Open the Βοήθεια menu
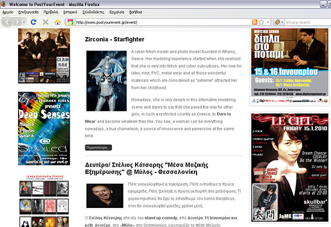 coord(136,12)
